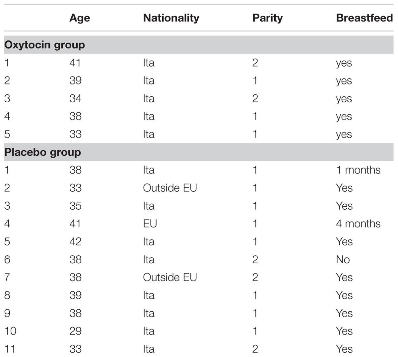The image size is (398, 357).
Task: Click age 29 in placebo row 10
Action: tap(75, 331)
